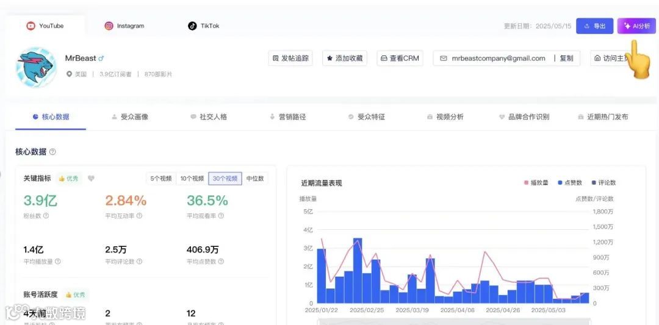
Task: Toggle the 播放量 legend series
Action: click(x=536, y=183)
